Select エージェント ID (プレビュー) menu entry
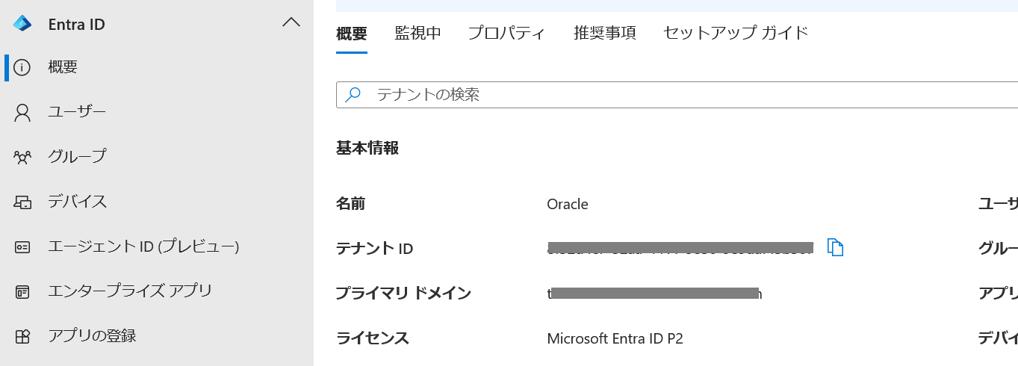The height and width of the screenshot is (366, 1018). [143, 246]
